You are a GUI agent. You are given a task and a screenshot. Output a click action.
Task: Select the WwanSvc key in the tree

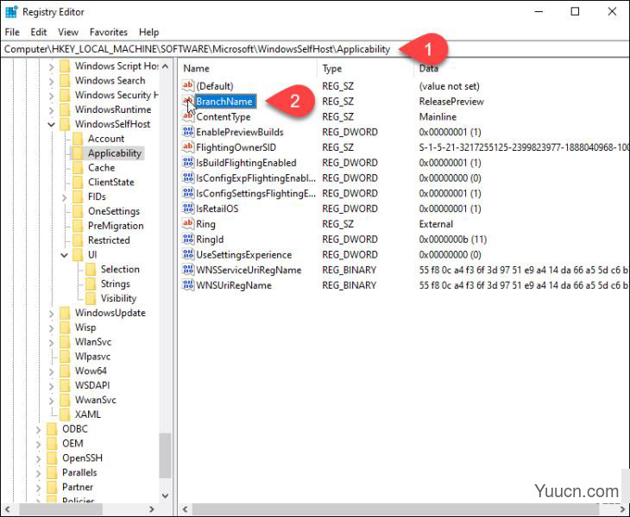click(x=96, y=400)
